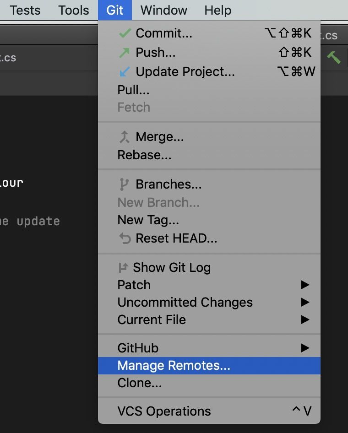
Task: Choose Rebase menu entry
Action: (209, 155)
